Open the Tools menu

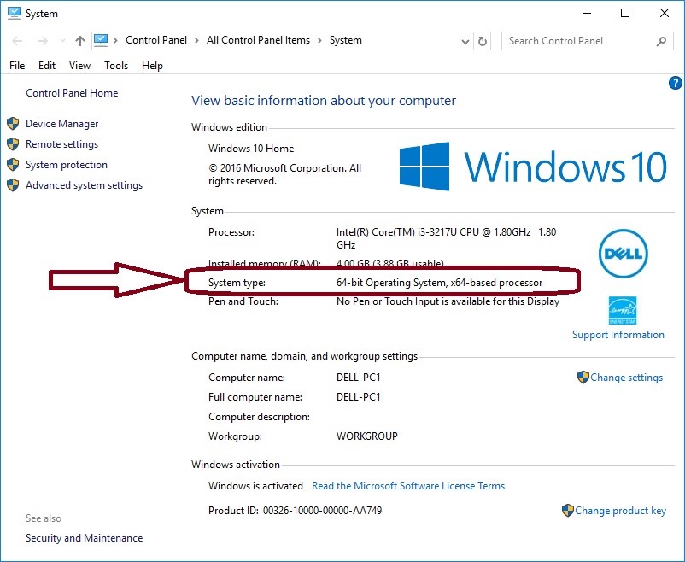[116, 66]
